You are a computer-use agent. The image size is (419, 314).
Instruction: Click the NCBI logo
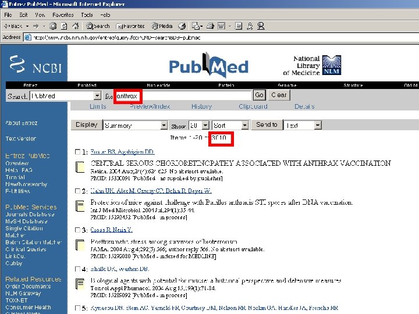[35, 65]
